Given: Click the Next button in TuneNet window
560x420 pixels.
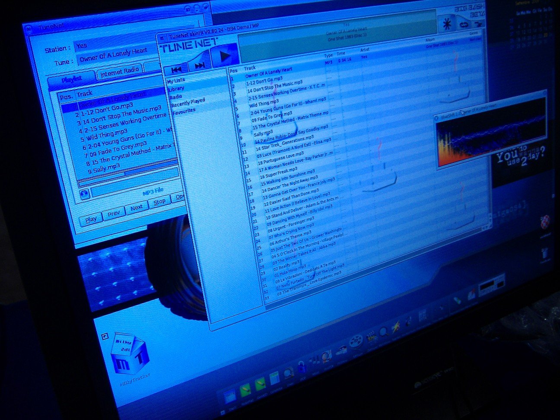Looking at the screenshot, I should pos(137,208).
